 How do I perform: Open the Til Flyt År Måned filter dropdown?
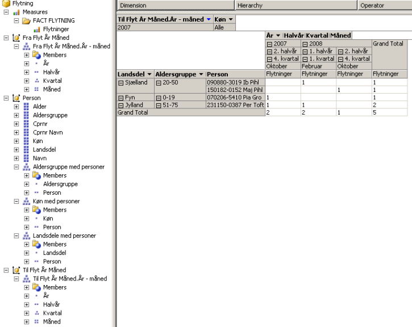(209, 19)
